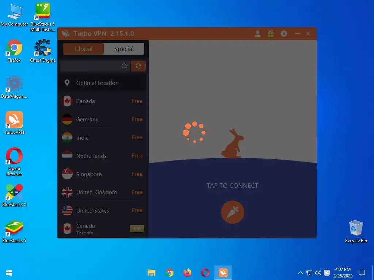Select the Netherlands server
This screenshot has width=374, height=280.
[x=103, y=156]
